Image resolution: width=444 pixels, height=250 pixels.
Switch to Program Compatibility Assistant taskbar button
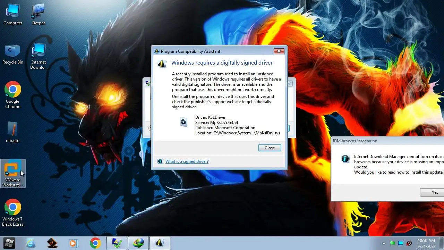click(x=160, y=243)
